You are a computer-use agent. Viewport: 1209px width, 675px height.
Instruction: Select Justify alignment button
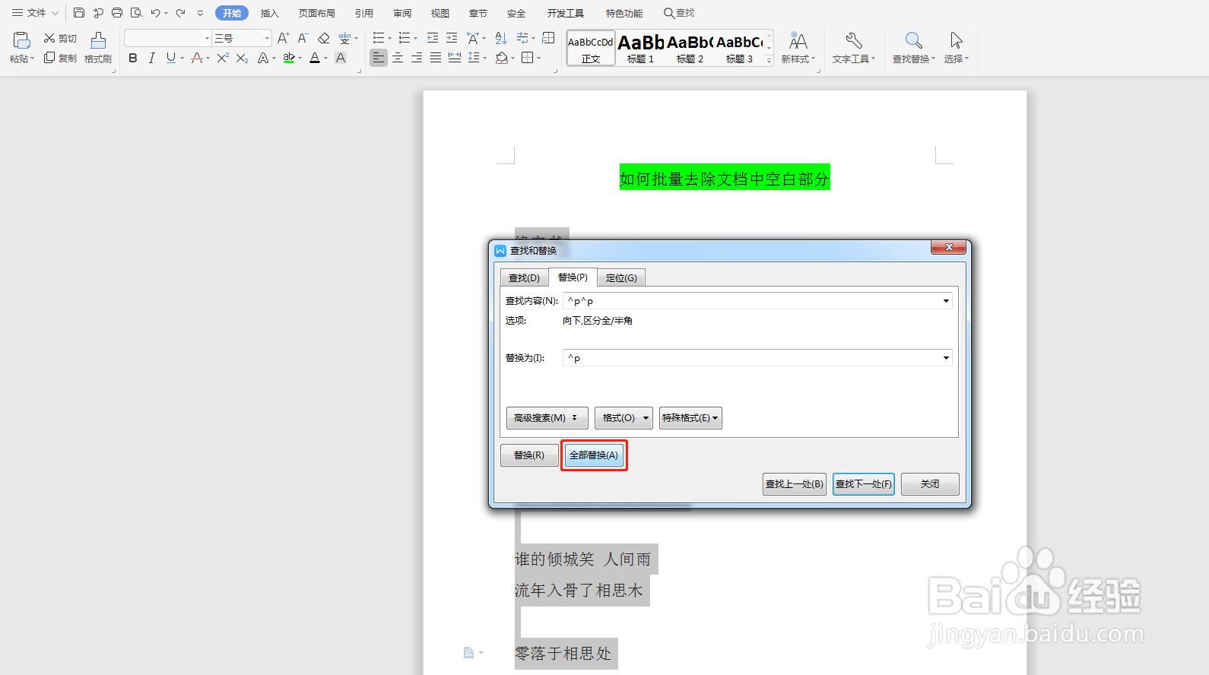pyautogui.click(x=436, y=58)
